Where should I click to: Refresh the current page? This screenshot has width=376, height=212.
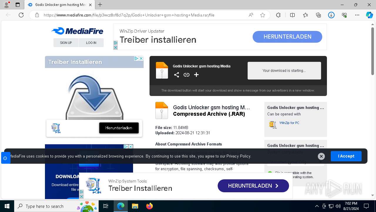point(21,15)
